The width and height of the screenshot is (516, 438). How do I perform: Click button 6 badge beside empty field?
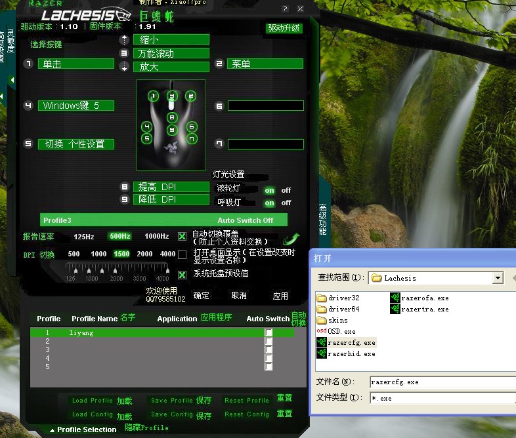[x=219, y=106]
